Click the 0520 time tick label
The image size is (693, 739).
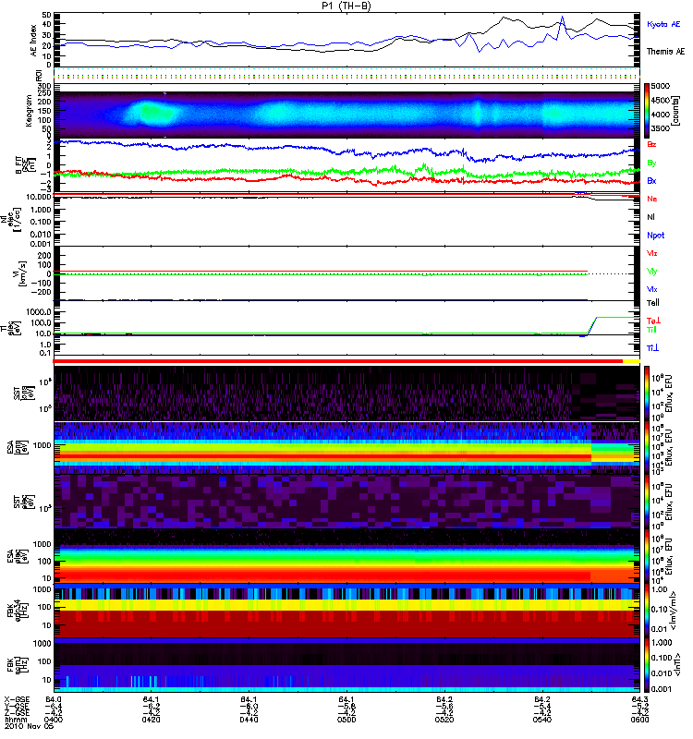pyautogui.click(x=444, y=720)
